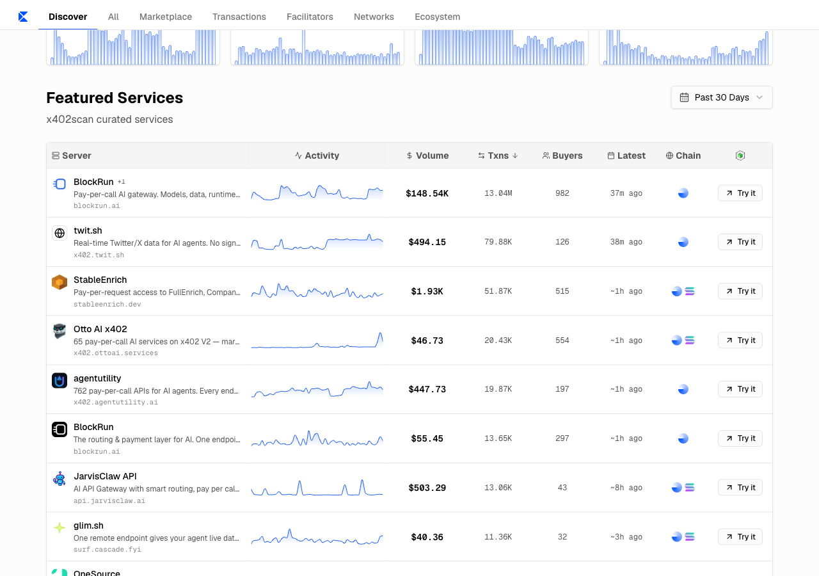Screen dimensions: 819x576
Task: Click the Server column header
Action: point(72,156)
